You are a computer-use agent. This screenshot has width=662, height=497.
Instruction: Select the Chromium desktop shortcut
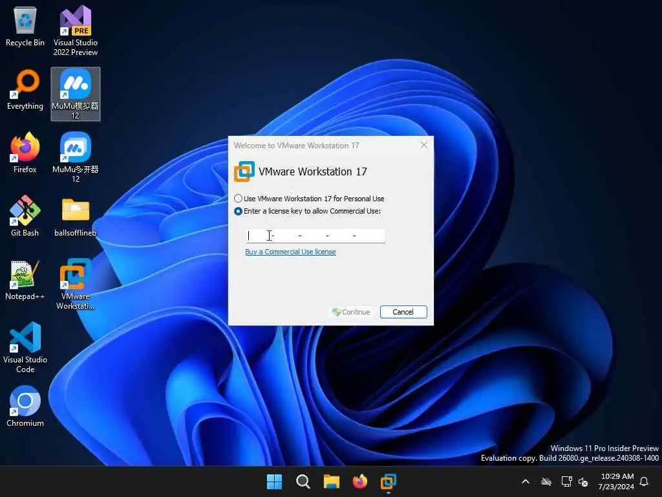(25, 406)
